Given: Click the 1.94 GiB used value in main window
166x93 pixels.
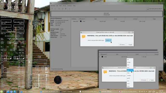Looking at the screenshot, I should point(122,21).
